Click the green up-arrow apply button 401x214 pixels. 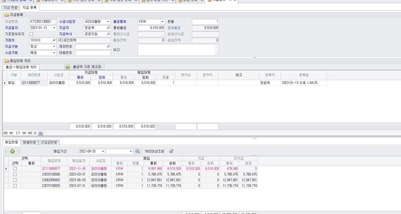12,151
